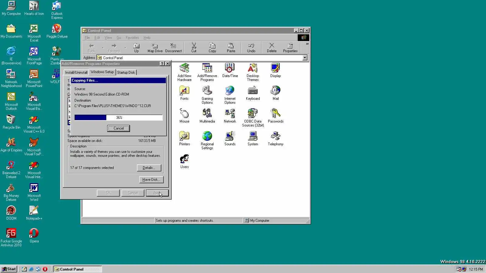This screenshot has height=273, width=486.
Task: Expand the Address bar dropdown
Action: pos(305,58)
